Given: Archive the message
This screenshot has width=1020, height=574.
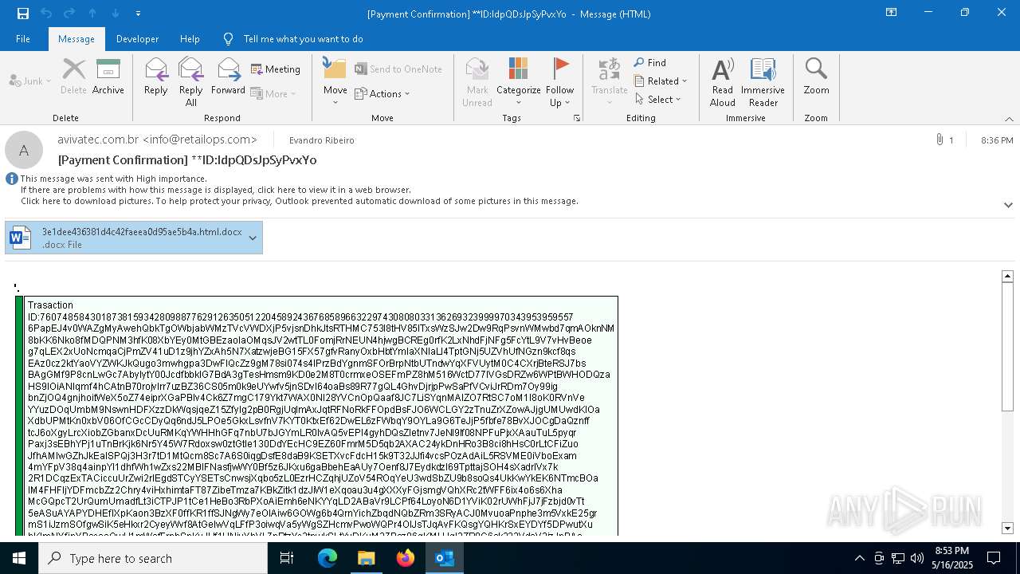Looking at the screenshot, I should [108, 77].
